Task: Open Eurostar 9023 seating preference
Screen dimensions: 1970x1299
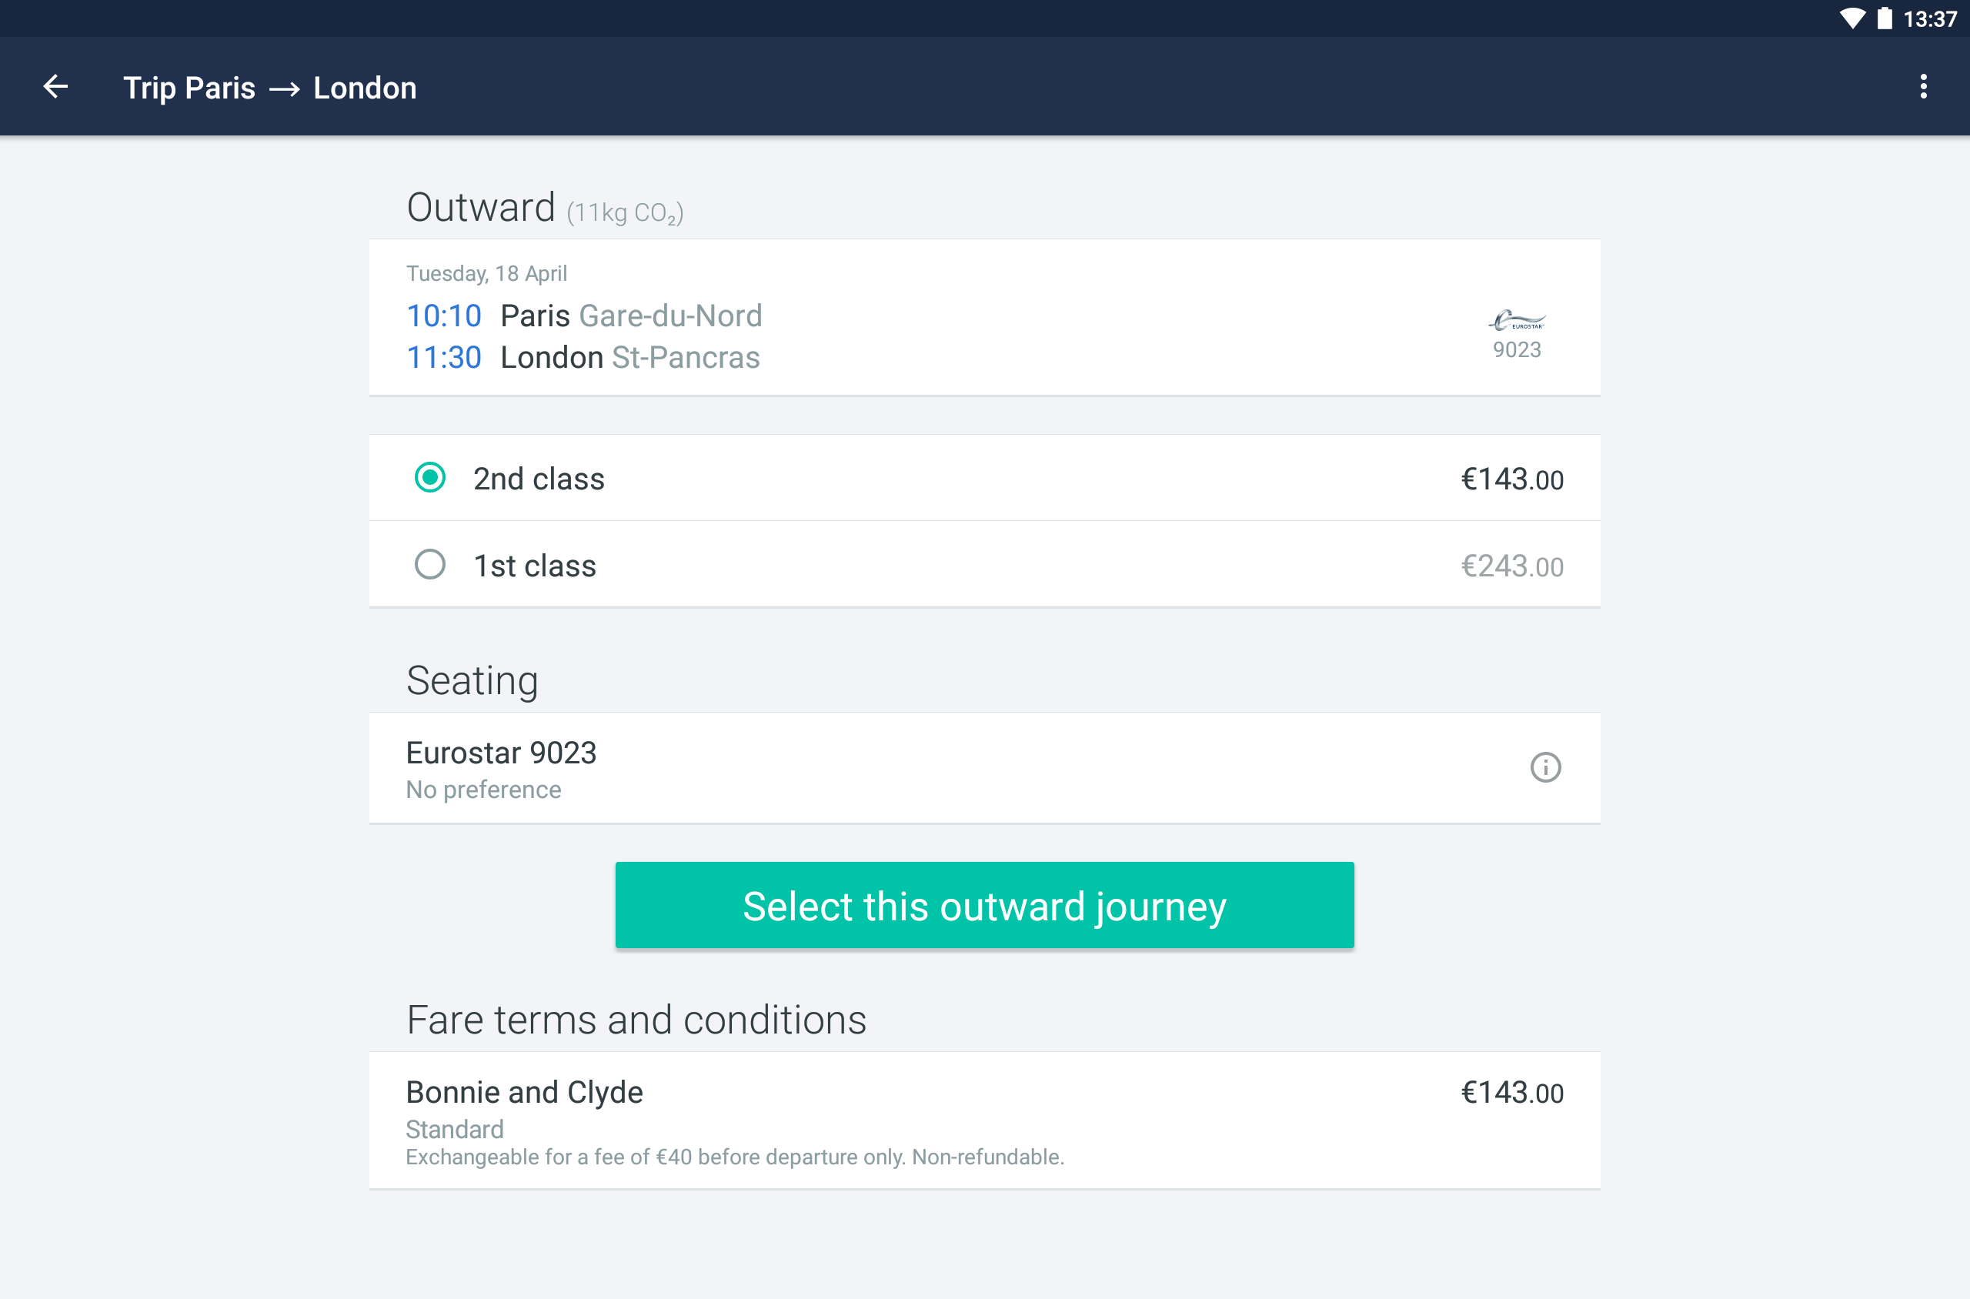Action: coord(984,768)
